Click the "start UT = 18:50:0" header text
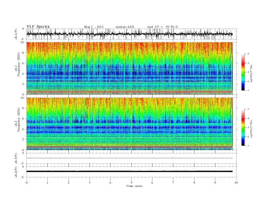The image size is (266, 205). (x=162, y=27)
